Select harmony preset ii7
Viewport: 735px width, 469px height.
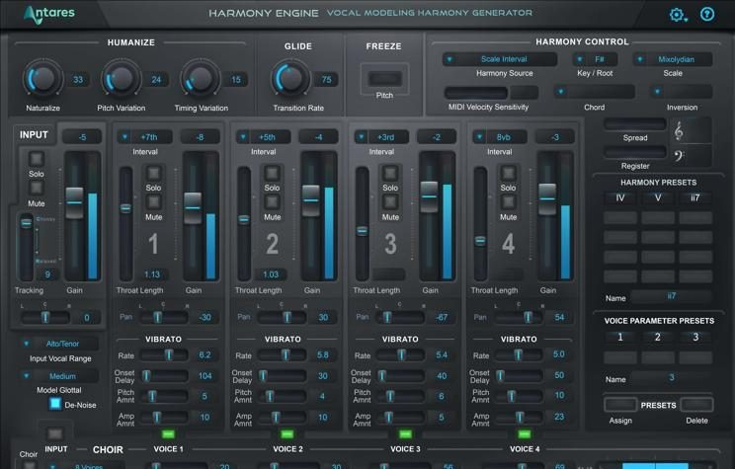point(695,197)
